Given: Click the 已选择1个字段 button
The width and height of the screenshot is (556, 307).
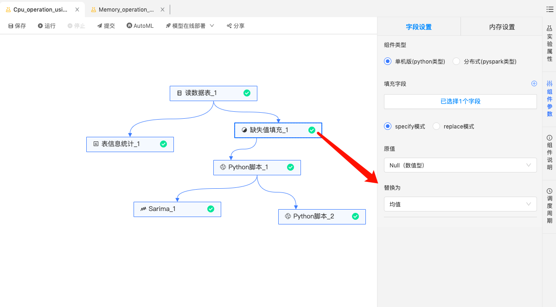Looking at the screenshot, I should [x=460, y=101].
